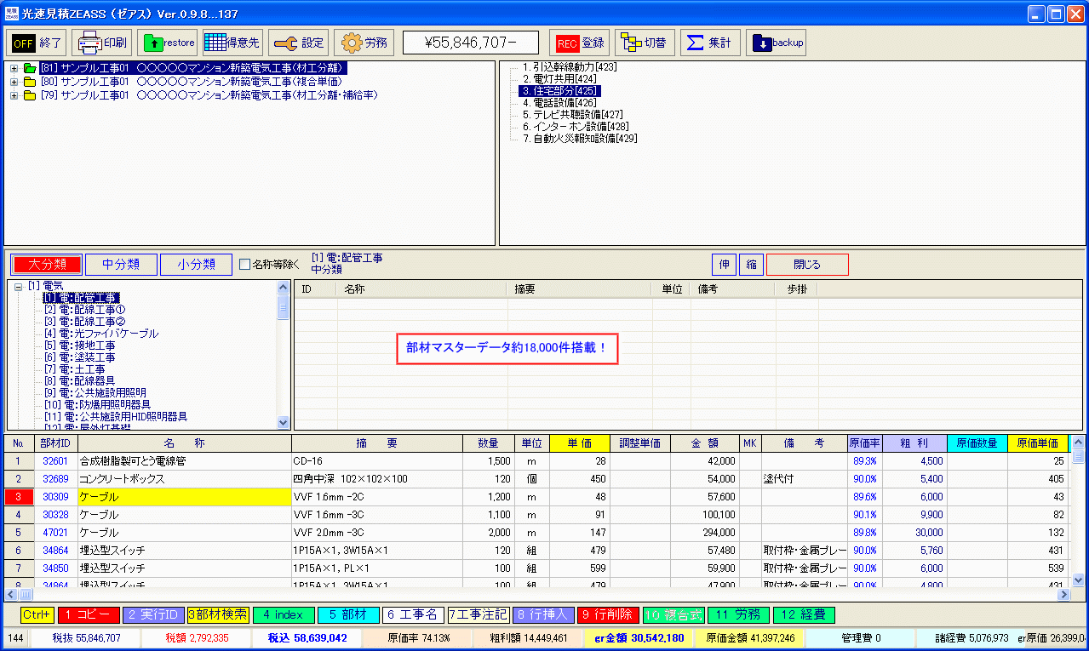The image size is (1089, 651).
Task: Open 得意先 customer list icon
Action: coord(232,43)
